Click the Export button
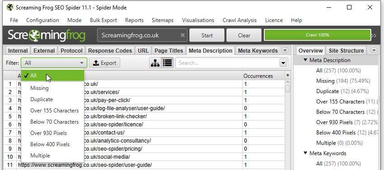 [104, 63]
